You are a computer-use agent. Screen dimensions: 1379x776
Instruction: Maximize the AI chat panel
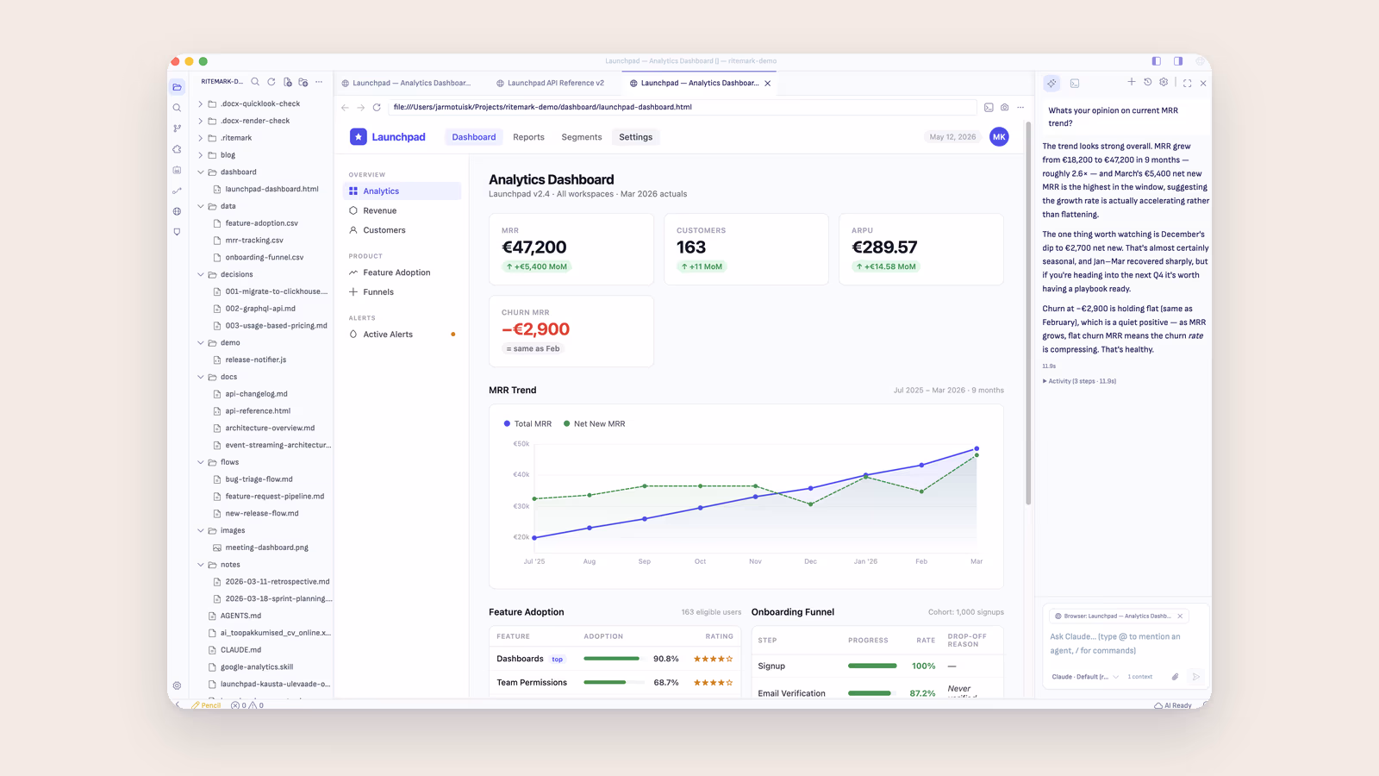coord(1188,84)
